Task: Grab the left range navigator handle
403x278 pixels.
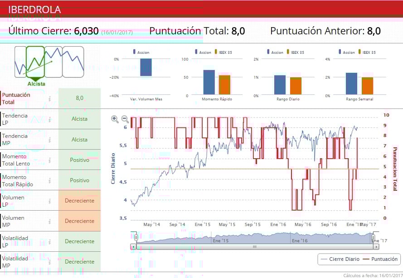Action: (136, 237)
